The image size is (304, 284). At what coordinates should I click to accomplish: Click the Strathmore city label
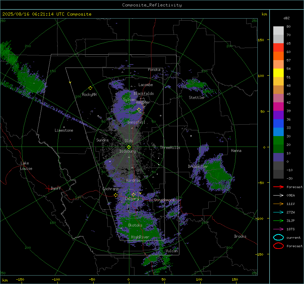pyautogui.click(x=164, y=200)
